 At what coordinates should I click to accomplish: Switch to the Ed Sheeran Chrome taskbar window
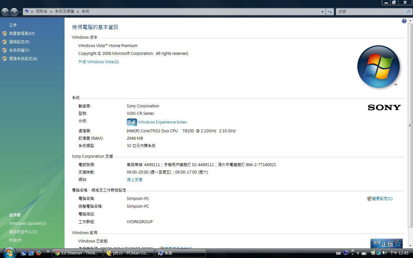click(x=77, y=253)
